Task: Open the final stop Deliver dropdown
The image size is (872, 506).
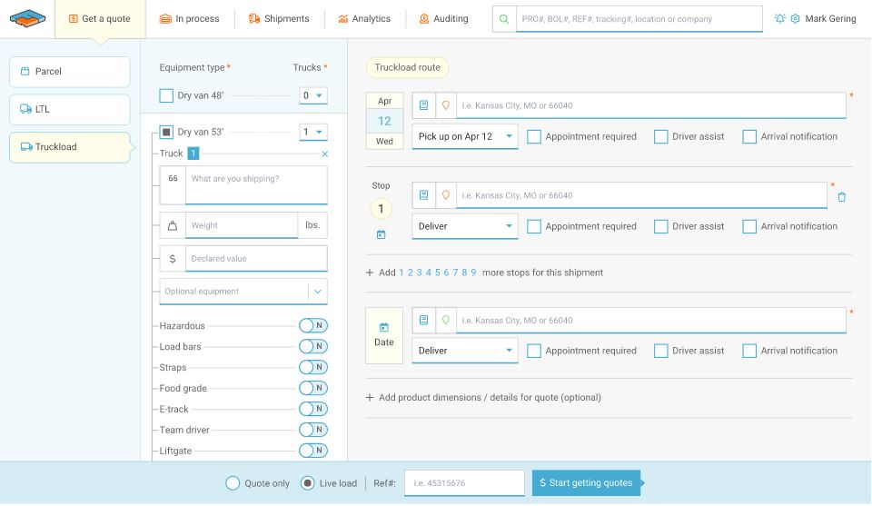Action: [x=465, y=351]
